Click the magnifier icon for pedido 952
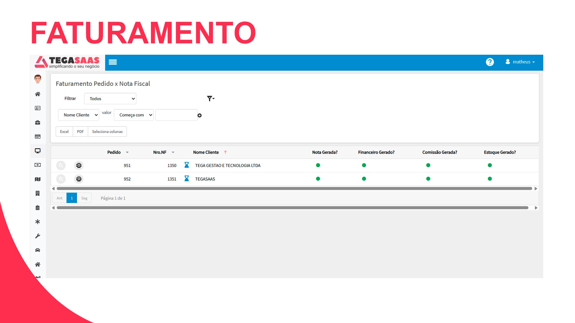Screen dimensions: 575x323 pyautogui.click(x=61, y=179)
